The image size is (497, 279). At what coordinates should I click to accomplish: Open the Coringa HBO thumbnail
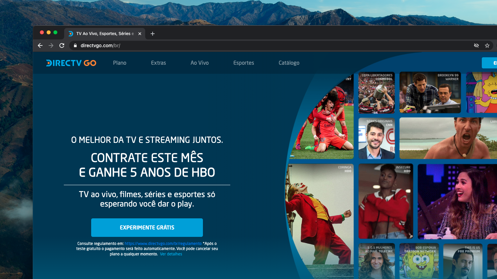click(x=319, y=221)
